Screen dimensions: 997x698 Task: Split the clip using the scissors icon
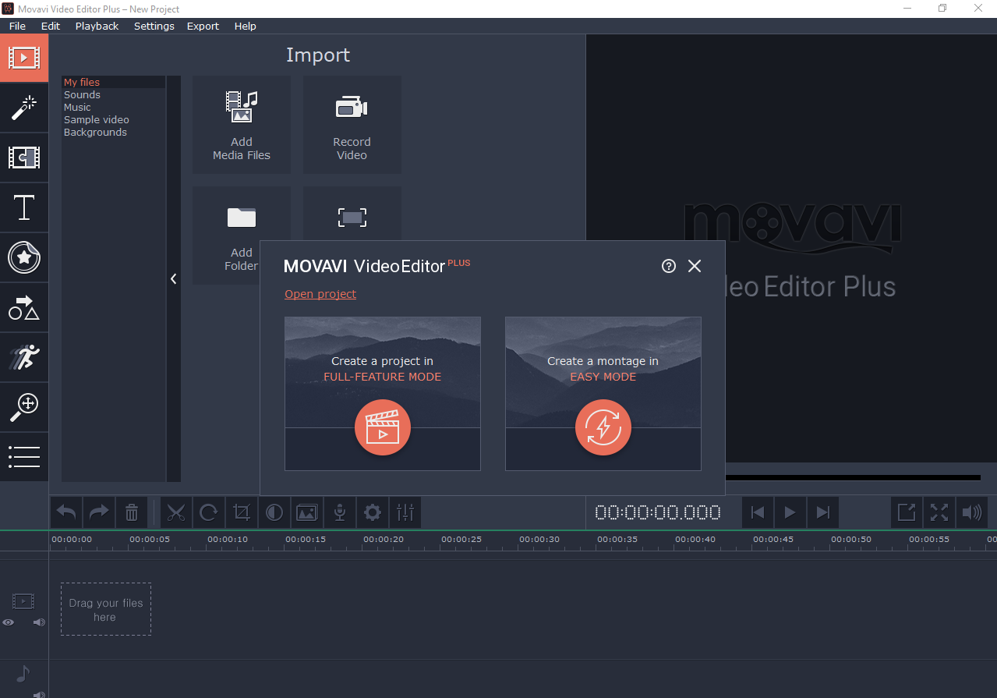pos(176,512)
